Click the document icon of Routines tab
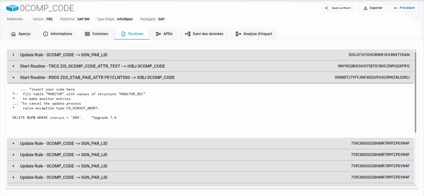This screenshot has width=424, height=196. (x=123, y=34)
